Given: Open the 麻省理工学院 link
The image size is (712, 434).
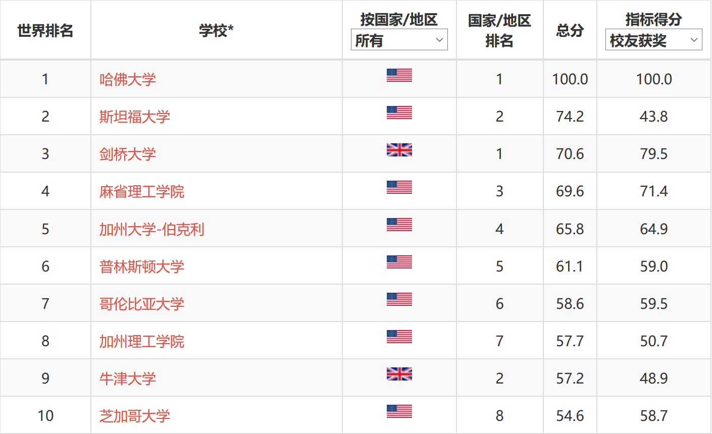Looking at the screenshot, I should (142, 191).
